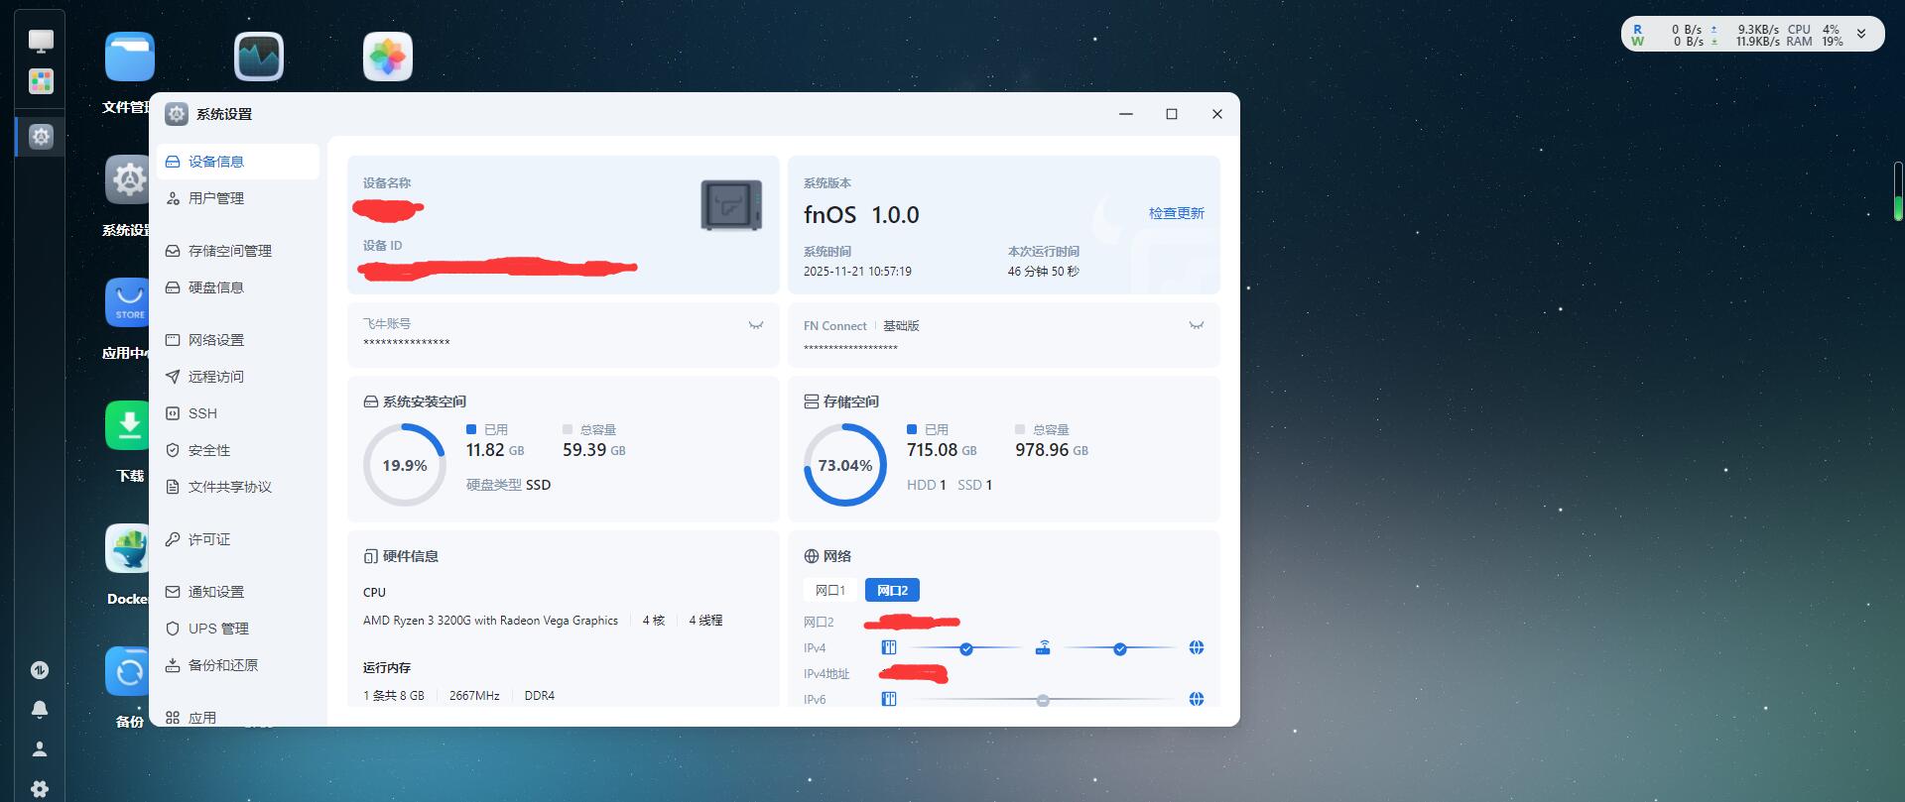
Task: Click the IPv6 disconnected status dot
Action: point(1043,700)
